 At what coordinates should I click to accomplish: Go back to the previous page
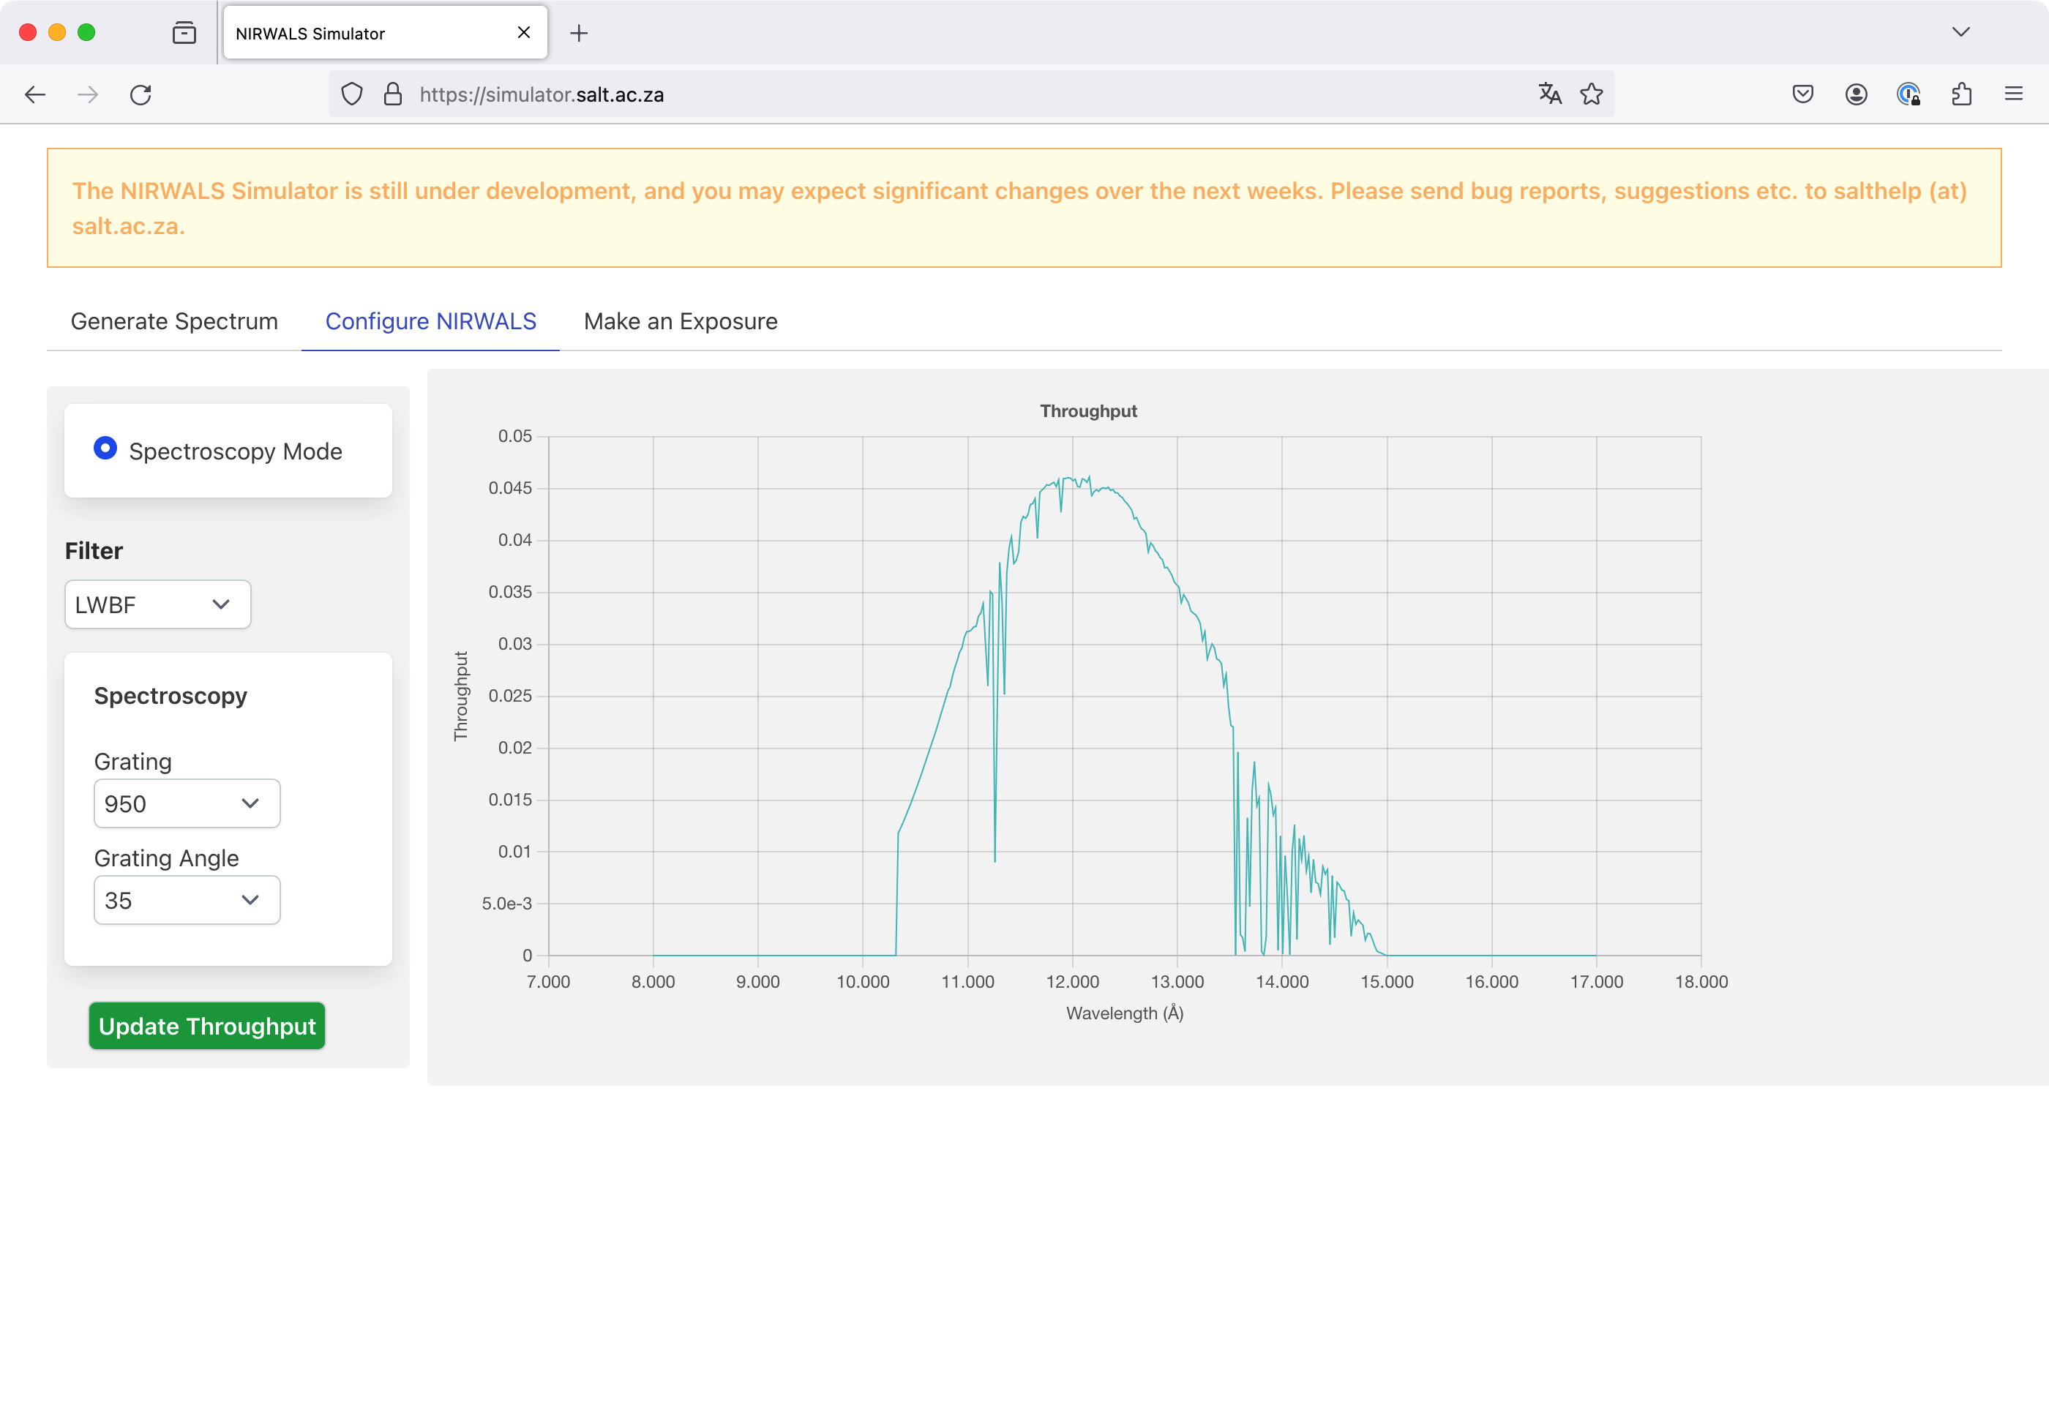(36, 94)
